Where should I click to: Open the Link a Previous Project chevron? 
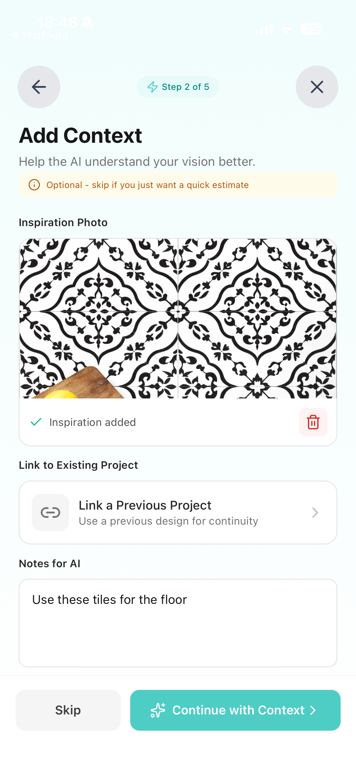(315, 512)
